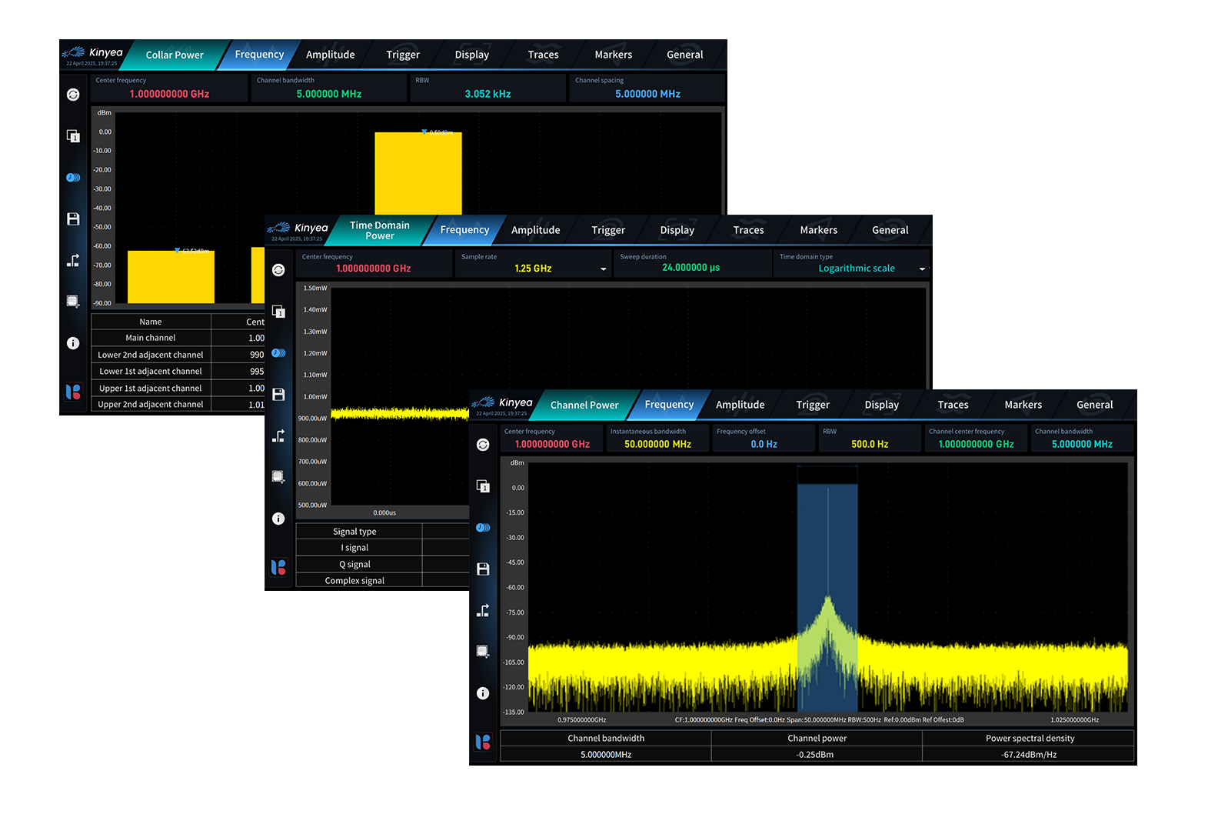This screenshot has width=1208, height=831.
Task: Toggle the blue continuous-sweep icon in Collar Power sidebar
Action: pos(73,178)
